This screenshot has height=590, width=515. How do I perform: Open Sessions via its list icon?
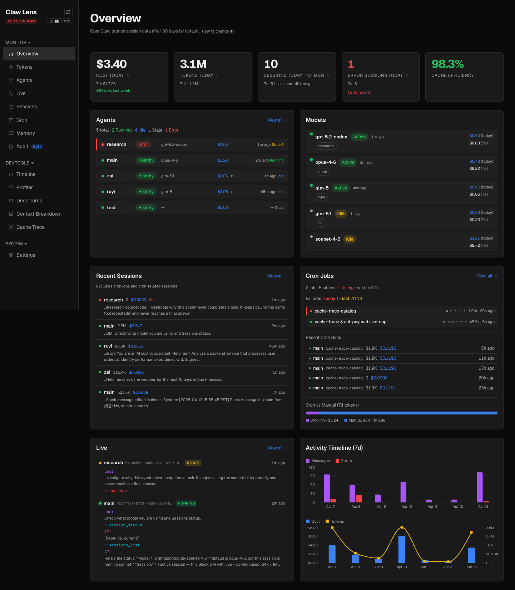coord(11,107)
